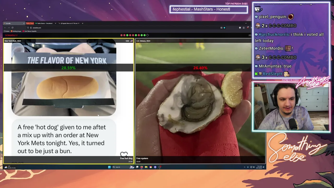Switch to the Scrandle tab
The height and width of the screenshot is (188, 334).
[x=14, y=23]
